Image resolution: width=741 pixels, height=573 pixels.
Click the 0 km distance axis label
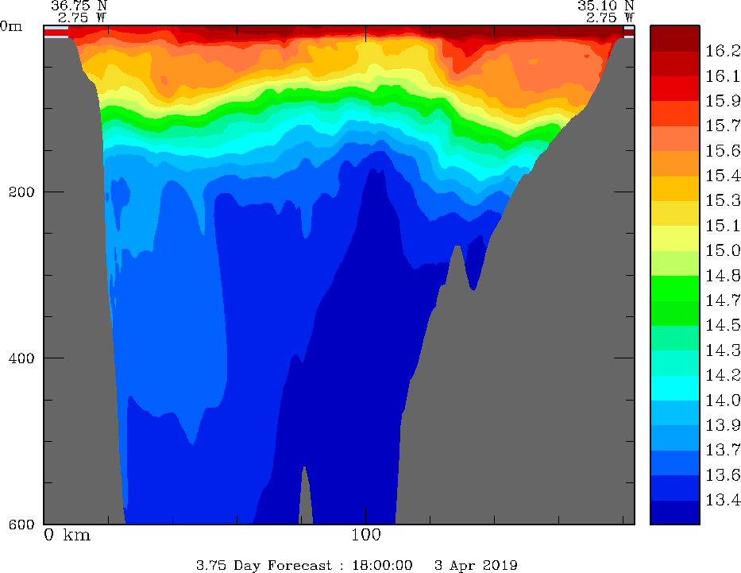68,535
